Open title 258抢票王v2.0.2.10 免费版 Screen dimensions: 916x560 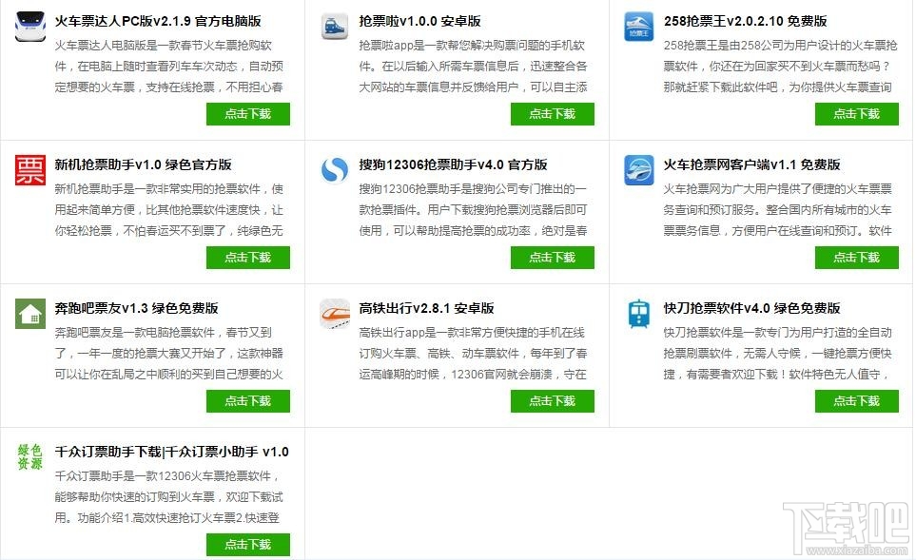pos(746,21)
